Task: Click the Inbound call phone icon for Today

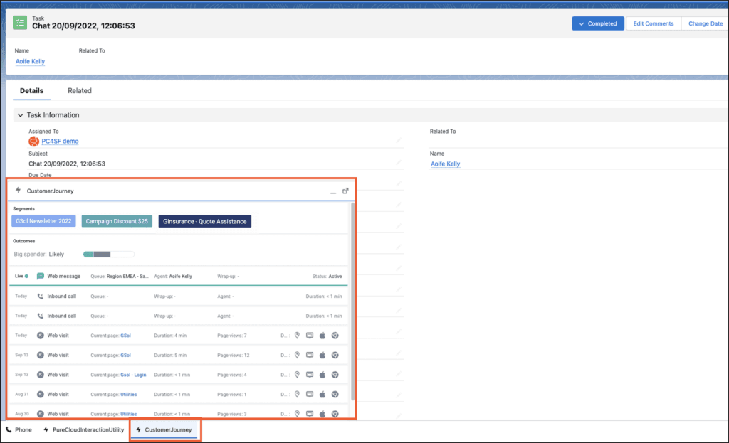Action: (42, 296)
